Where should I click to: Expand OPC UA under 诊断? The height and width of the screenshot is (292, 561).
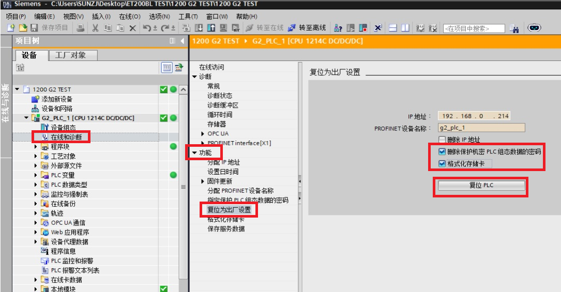pos(203,134)
